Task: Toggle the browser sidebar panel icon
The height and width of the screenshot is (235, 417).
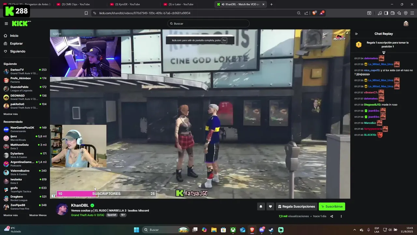Action: pos(386,13)
